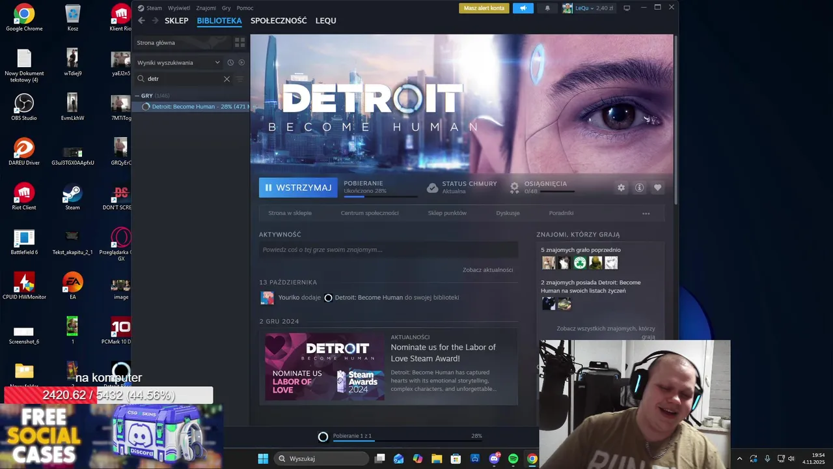Image resolution: width=833 pixels, height=469 pixels.
Task: Expand the more options ellipsis next to Poradniki
Action: 646,214
